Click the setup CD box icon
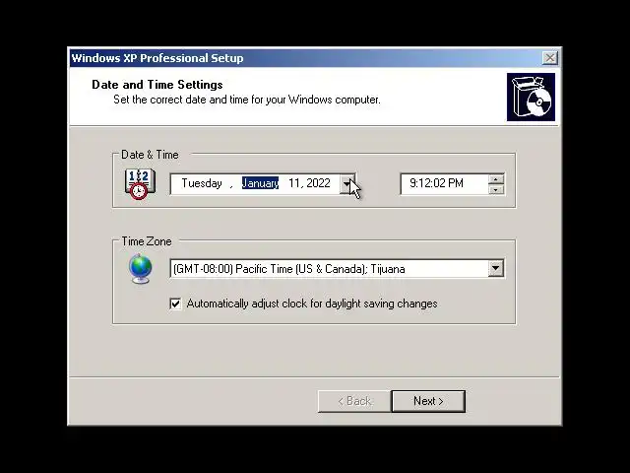 click(x=531, y=97)
